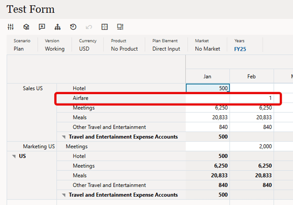Click the grid layout icon in toolbar
The image size is (293, 205).
tap(105, 27)
